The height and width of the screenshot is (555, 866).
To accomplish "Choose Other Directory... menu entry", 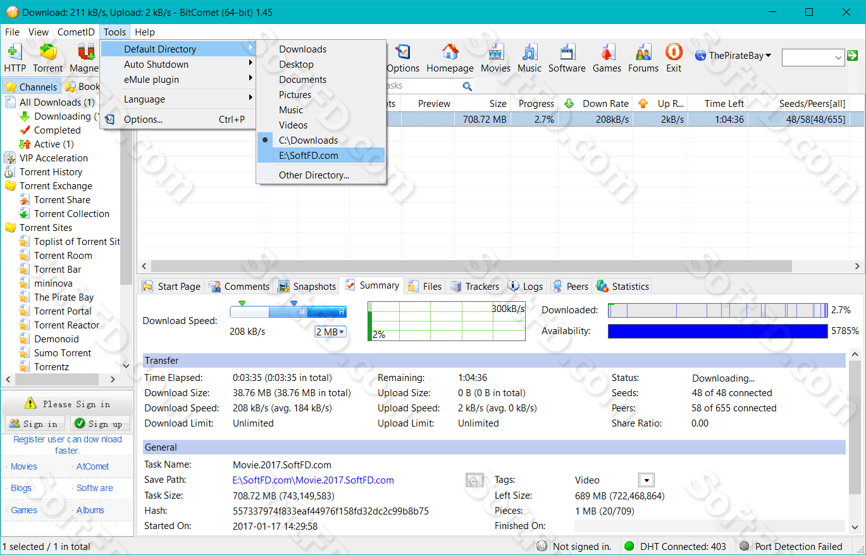I will coord(321,175).
